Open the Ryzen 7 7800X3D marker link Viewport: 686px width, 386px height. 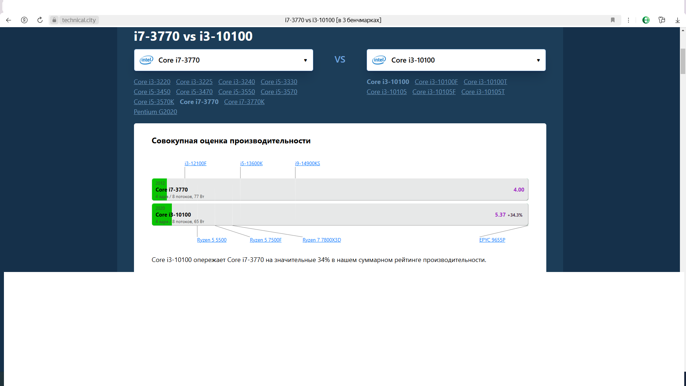pyautogui.click(x=322, y=240)
